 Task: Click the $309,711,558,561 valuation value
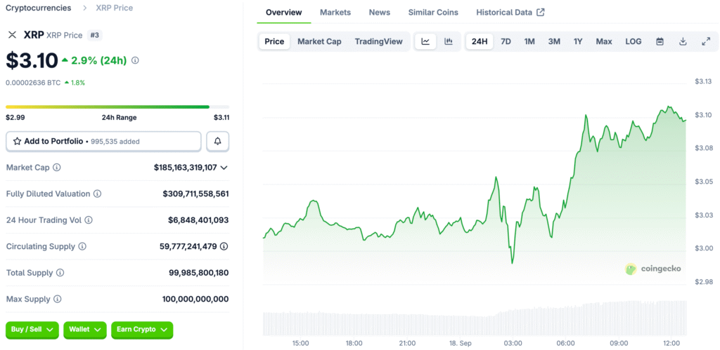tap(196, 194)
